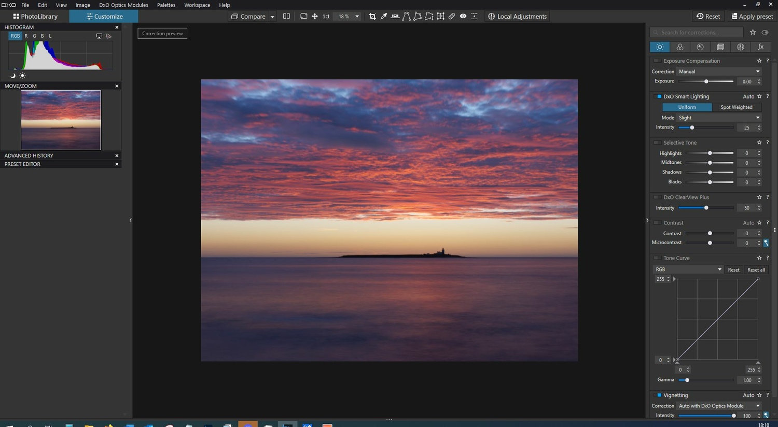The width and height of the screenshot is (778, 427).
Task: Open the Color palette tab icon
Action: [680, 47]
